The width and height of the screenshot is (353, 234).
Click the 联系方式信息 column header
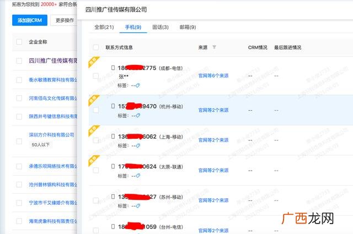coord(119,47)
